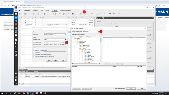Tick Purge deleted tags not found checkbox

[34, 56]
